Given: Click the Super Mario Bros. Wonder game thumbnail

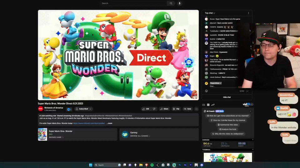Looking at the screenshot, I should pos(42,134).
